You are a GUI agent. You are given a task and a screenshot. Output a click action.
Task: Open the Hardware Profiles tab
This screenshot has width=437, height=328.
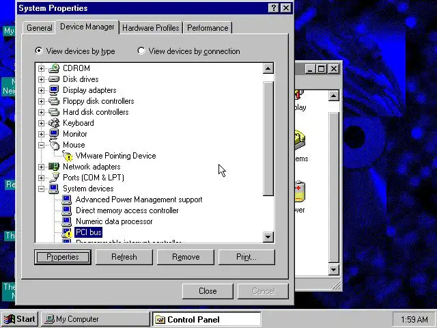151,28
